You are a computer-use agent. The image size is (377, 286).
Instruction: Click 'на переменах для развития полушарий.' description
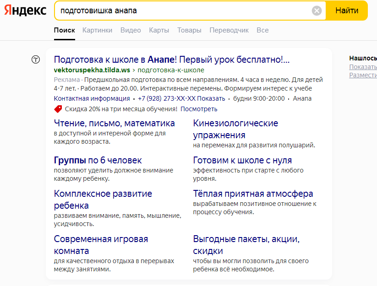click(x=254, y=145)
